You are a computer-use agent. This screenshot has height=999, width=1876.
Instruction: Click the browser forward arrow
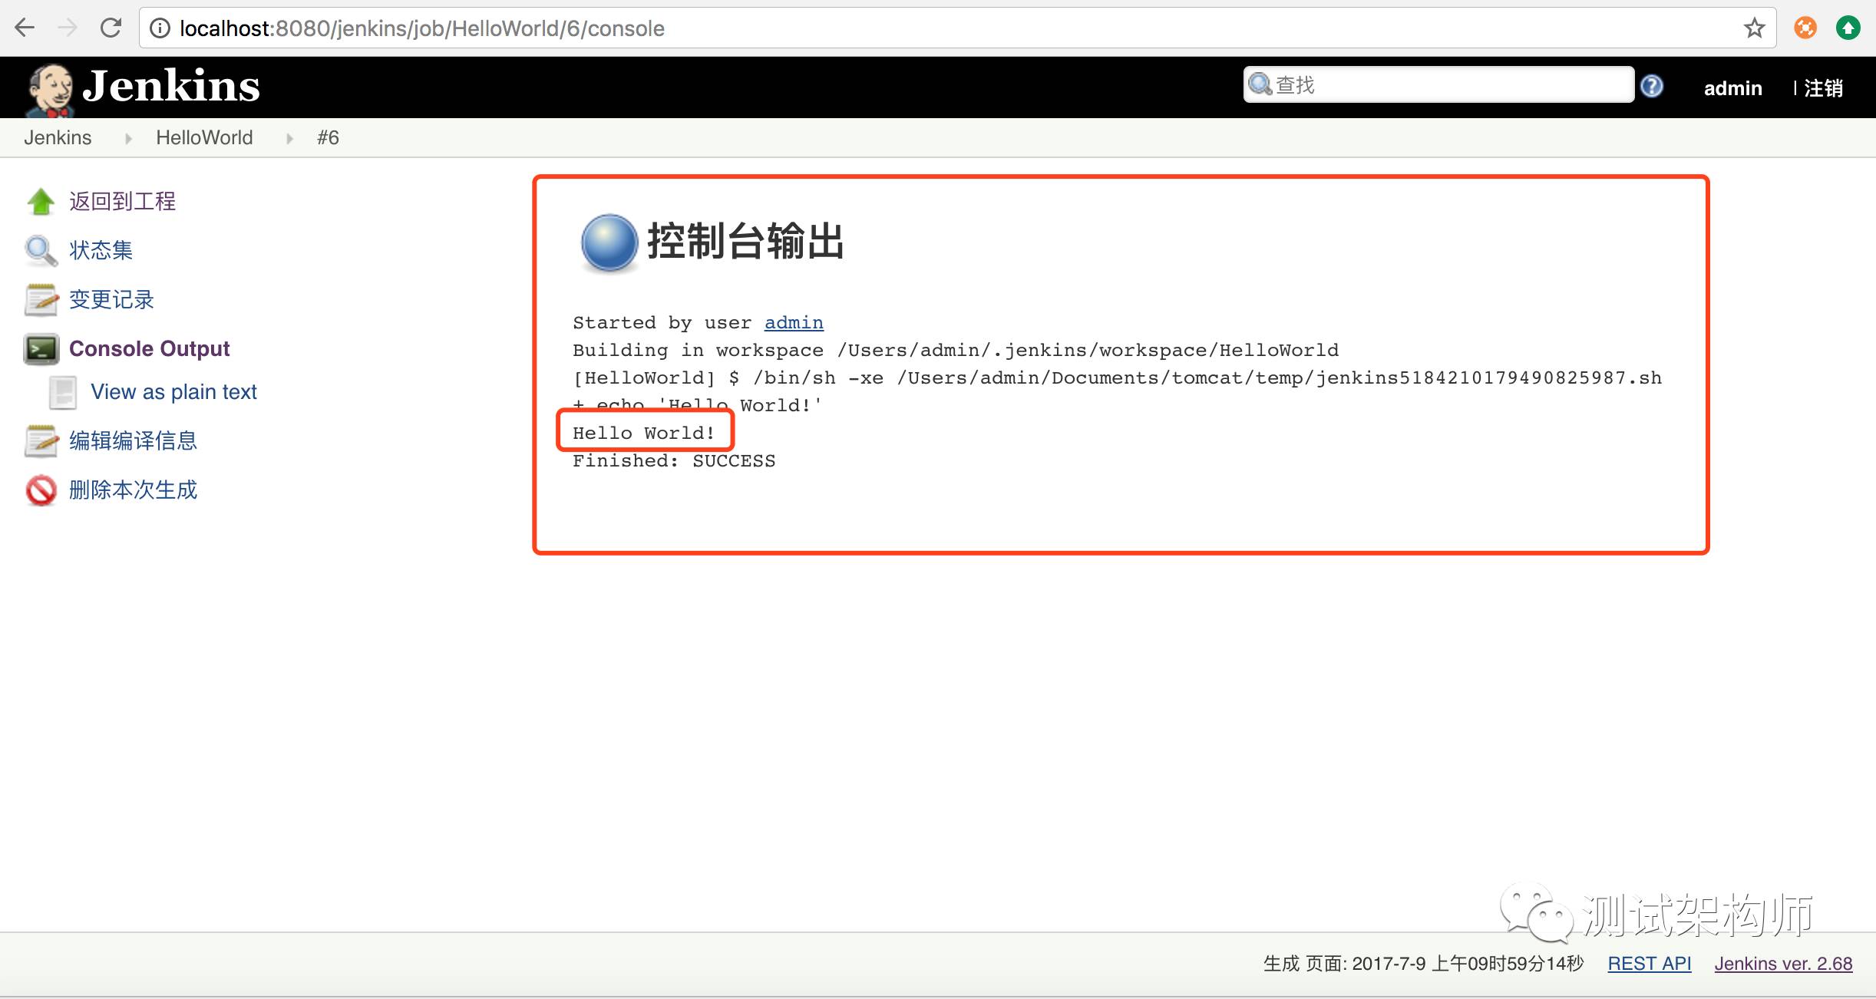click(x=68, y=28)
